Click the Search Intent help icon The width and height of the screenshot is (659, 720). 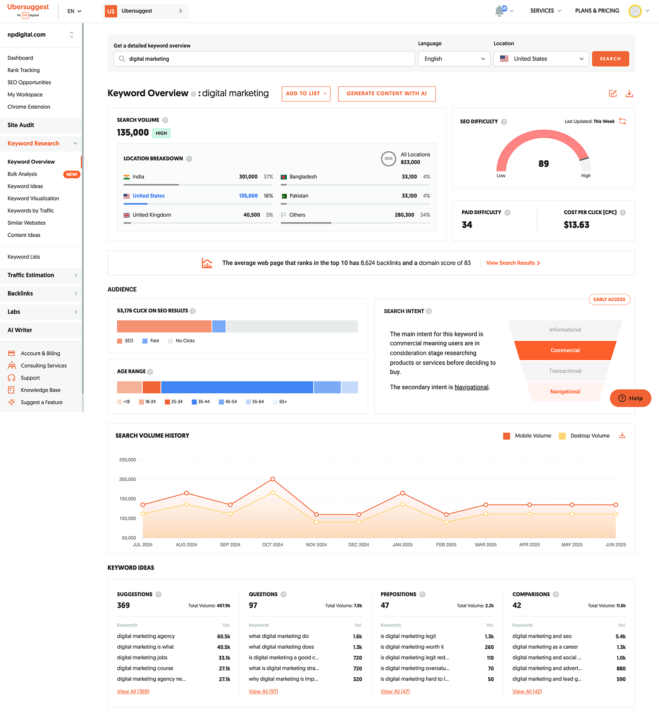[x=429, y=311]
